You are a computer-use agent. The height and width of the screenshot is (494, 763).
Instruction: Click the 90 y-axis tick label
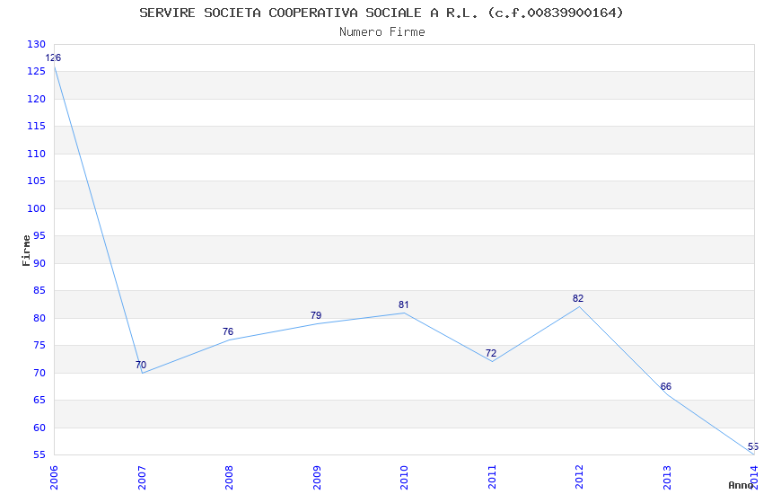click(x=39, y=263)
